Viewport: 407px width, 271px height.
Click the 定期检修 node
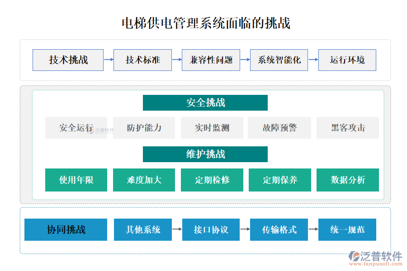click(212, 180)
